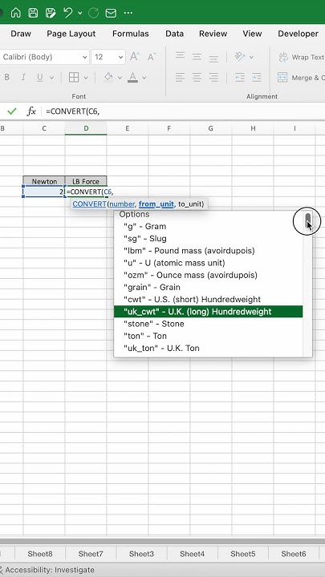Image resolution: width=325 pixels, height=577 pixels.
Task: Select "ozm" - Ounce mass option
Action: [x=208, y=275]
